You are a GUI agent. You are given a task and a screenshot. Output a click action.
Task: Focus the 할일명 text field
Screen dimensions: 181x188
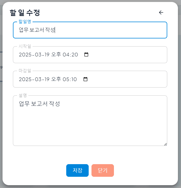pos(90,30)
